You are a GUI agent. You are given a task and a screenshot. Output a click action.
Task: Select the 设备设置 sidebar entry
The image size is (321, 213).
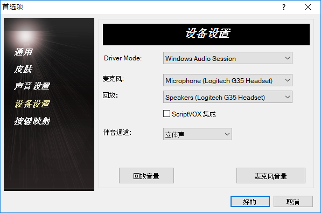tap(32, 104)
